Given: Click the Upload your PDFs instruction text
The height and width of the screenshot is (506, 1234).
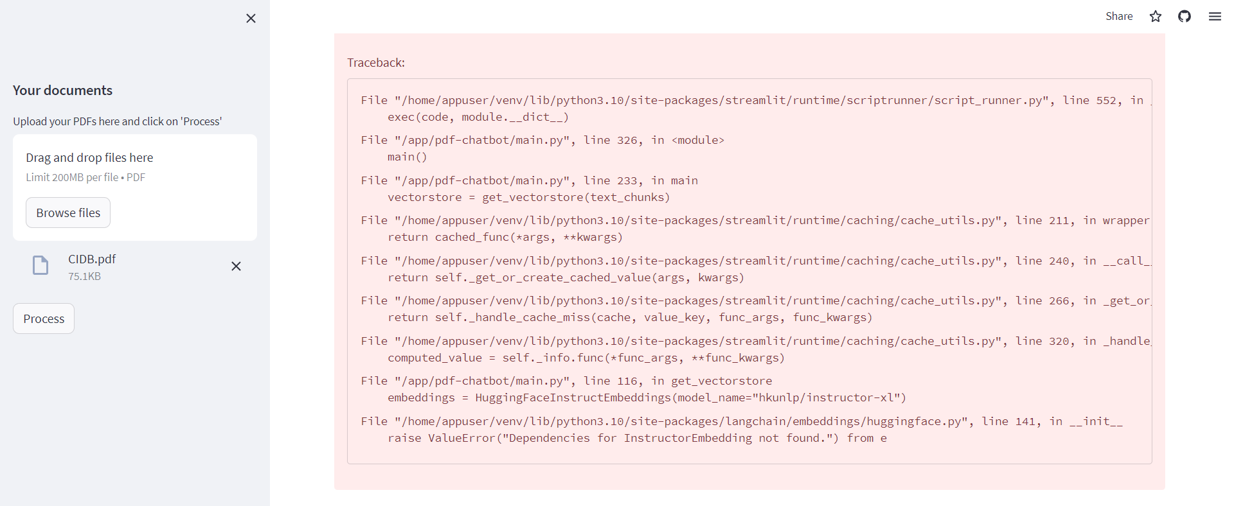Looking at the screenshot, I should pos(117,121).
